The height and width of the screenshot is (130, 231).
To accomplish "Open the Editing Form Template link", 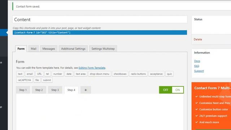I will click(92, 68).
